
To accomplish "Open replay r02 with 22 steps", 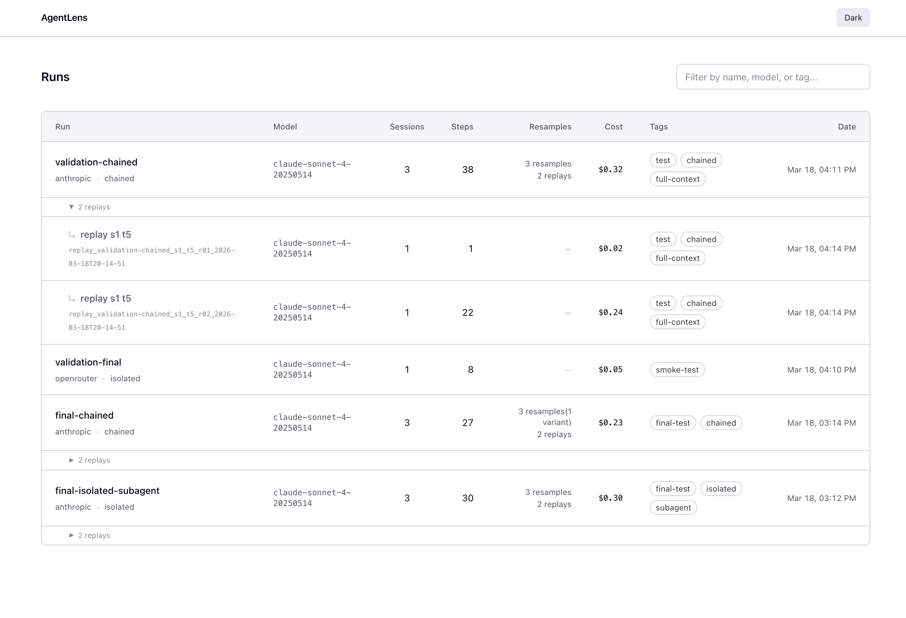I will pos(105,298).
